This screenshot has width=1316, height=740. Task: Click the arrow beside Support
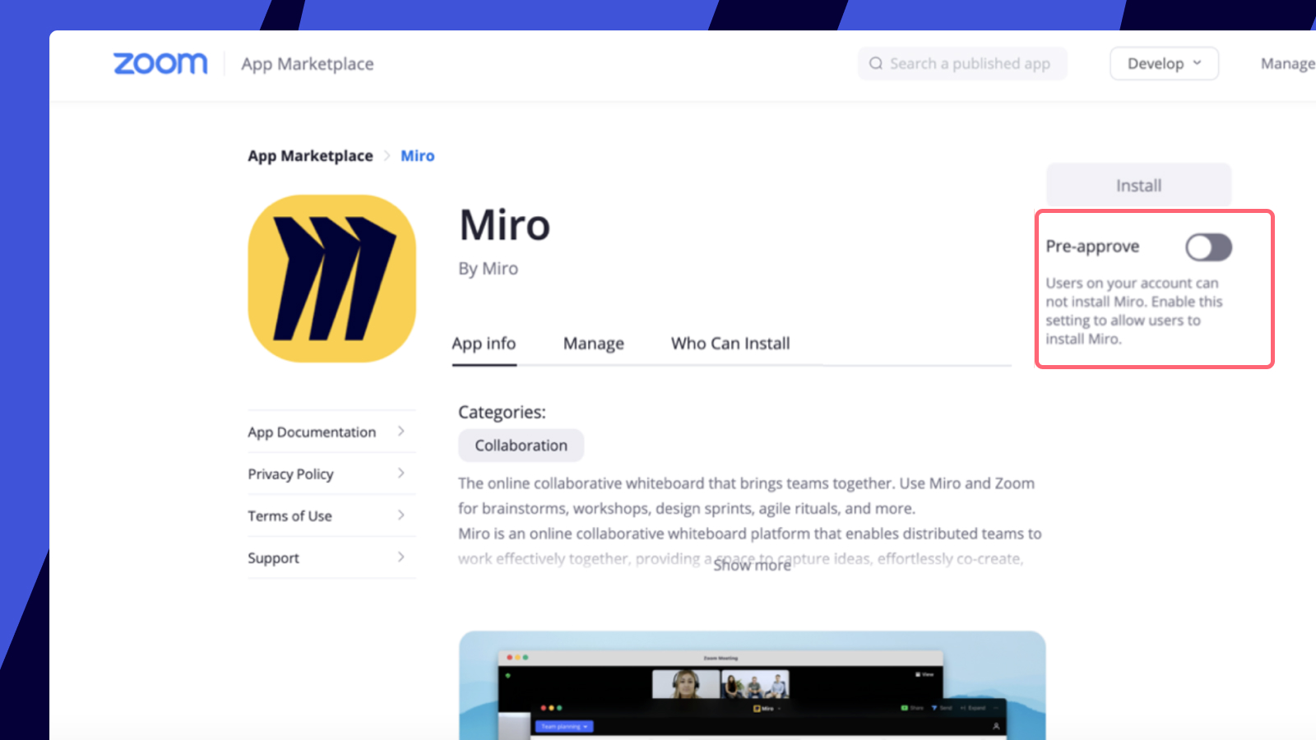click(401, 557)
